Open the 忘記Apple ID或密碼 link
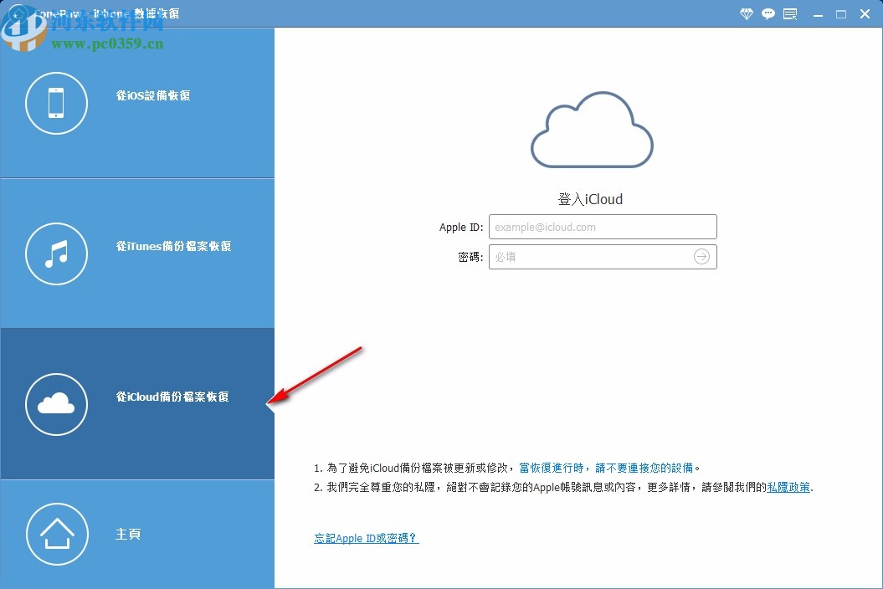Image resolution: width=883 pixels, height=589 pixels. tap(366, 538)
